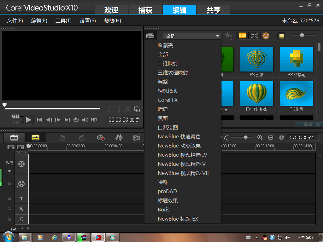Click the preview scrubber bar
Viewport: 323px width, 242px height.
click(53, 108)
